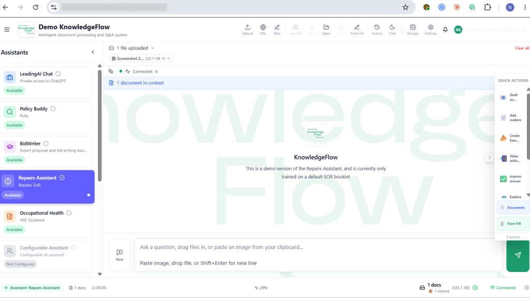The width and height of the screenshot is (530, 298).
Task: Open Settings from the top toolbar
Action: [x=431, y=29]
